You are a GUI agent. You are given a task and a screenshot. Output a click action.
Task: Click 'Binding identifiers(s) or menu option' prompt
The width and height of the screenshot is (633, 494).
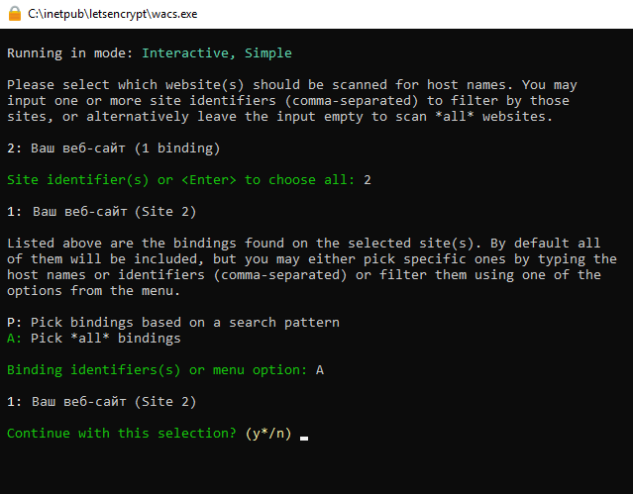(x=158, y=369)
